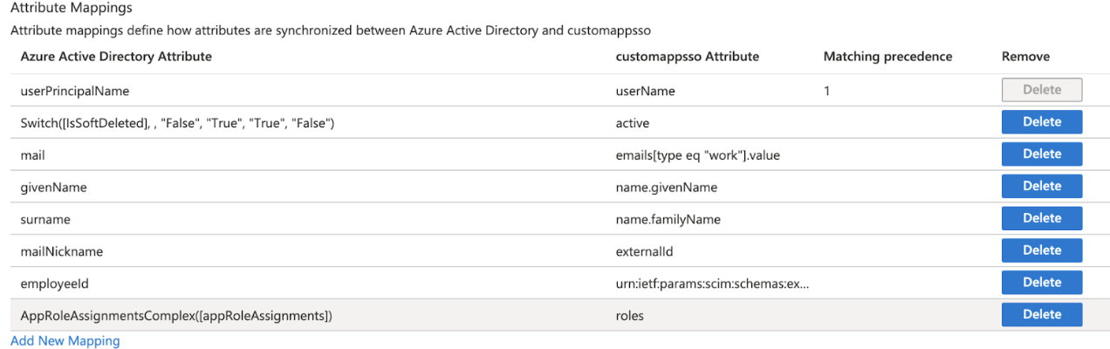Click the active target attribute
This screenshot has height=349, width=1110.
633,123
